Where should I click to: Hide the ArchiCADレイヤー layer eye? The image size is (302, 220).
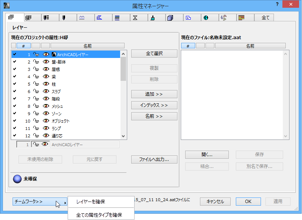click(x=46, y=54)
